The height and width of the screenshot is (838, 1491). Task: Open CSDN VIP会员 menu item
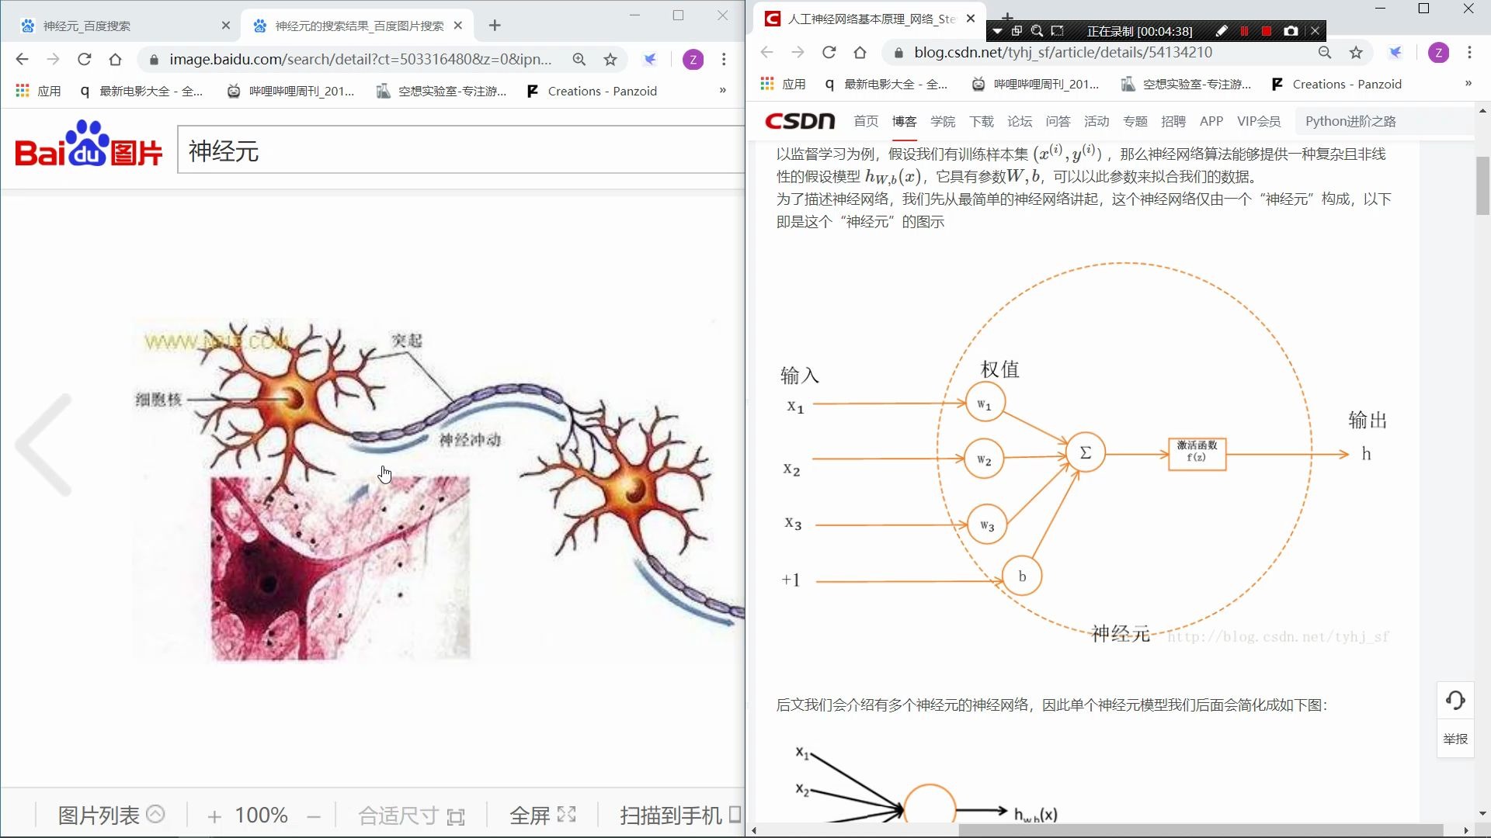tap(1258, 121)
